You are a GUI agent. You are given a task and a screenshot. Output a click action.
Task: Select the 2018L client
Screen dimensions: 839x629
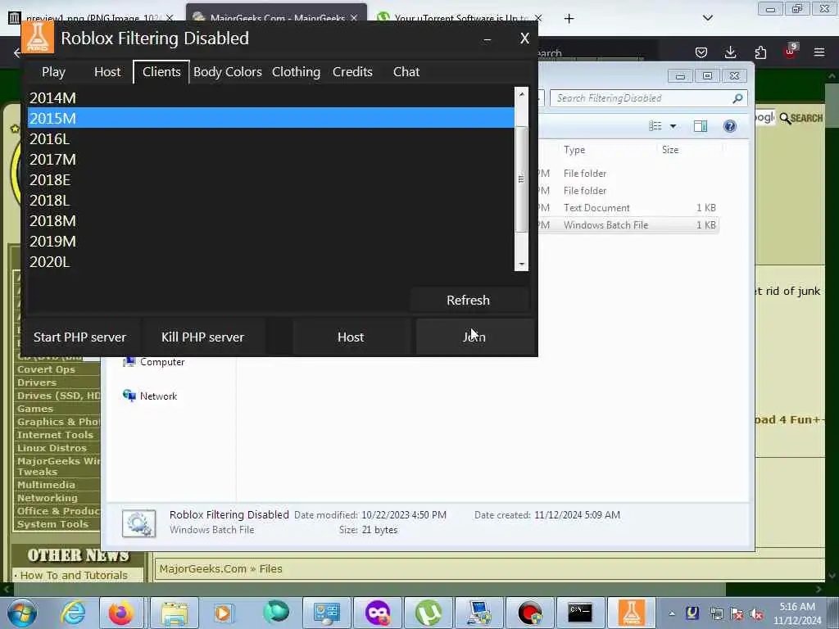tap(270, 200)
